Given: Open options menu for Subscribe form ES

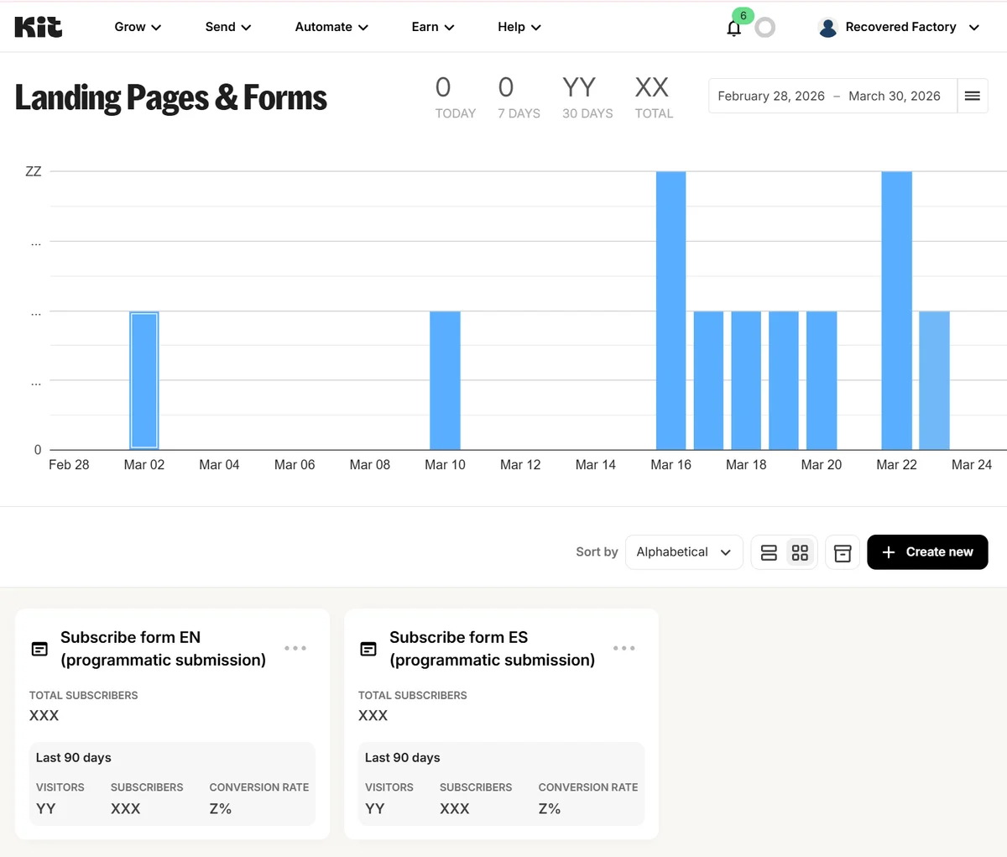Looking at the screenshot, I should tap(624, 648).
